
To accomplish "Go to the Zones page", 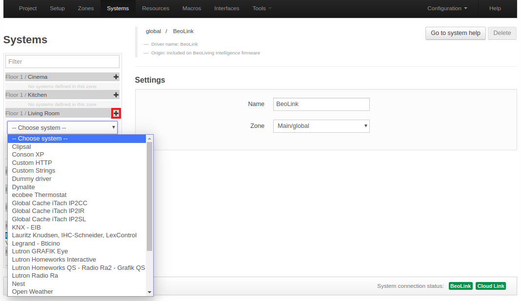I will pos(86,8).
